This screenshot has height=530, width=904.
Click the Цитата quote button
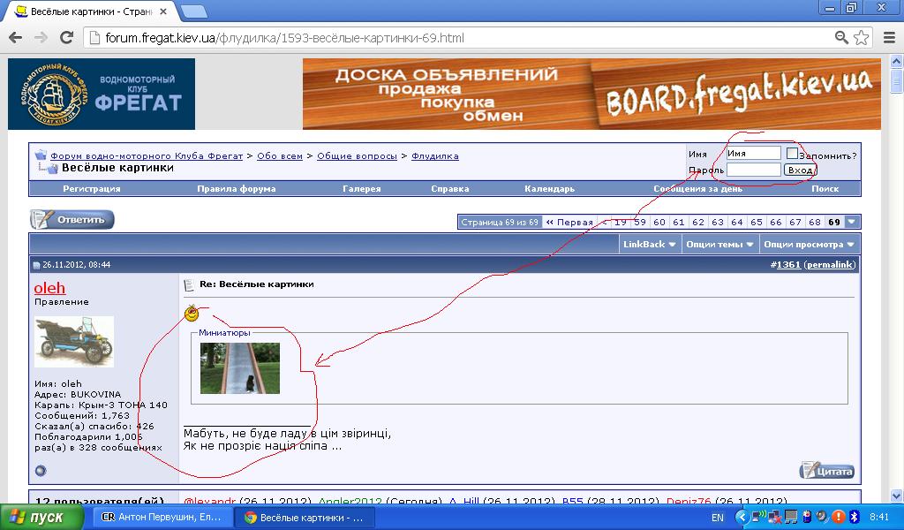point(826,470)
